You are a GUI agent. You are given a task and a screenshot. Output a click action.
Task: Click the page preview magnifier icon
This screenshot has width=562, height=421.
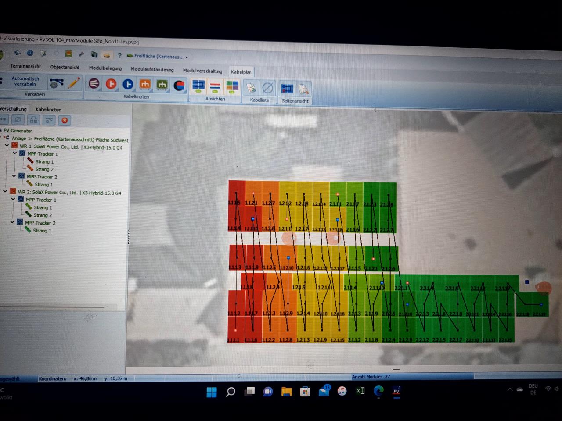303,89
